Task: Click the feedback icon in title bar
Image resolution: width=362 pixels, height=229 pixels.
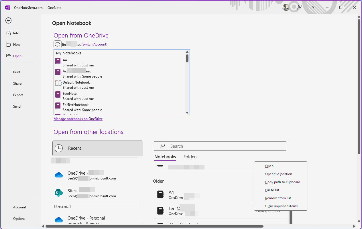Action: [300, 7]
